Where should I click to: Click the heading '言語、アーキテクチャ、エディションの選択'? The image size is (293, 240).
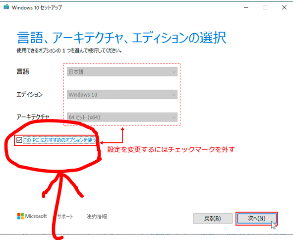[x=121, y=37]
